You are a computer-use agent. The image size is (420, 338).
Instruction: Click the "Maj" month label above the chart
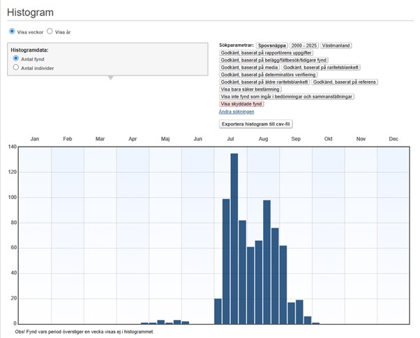165,139
